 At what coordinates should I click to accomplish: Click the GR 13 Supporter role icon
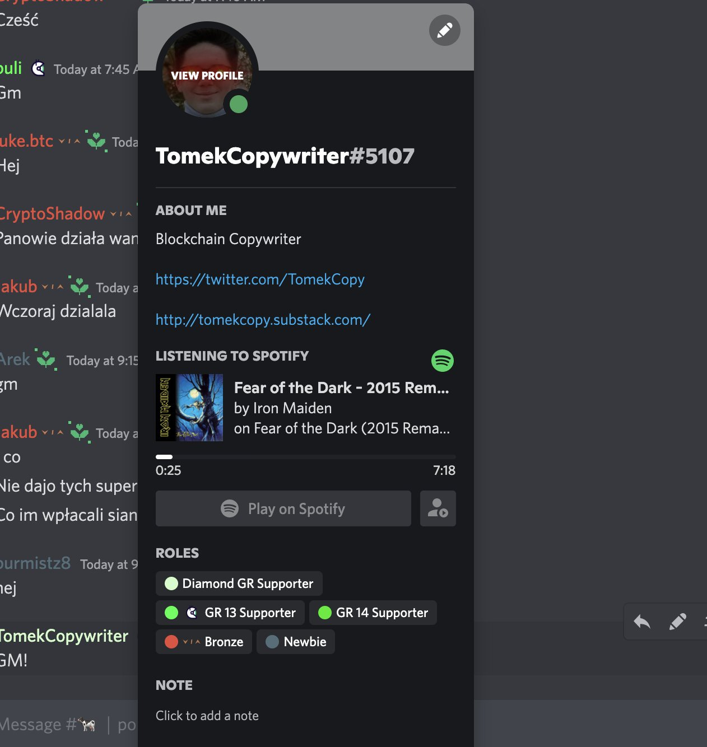(x=192, y=613)
